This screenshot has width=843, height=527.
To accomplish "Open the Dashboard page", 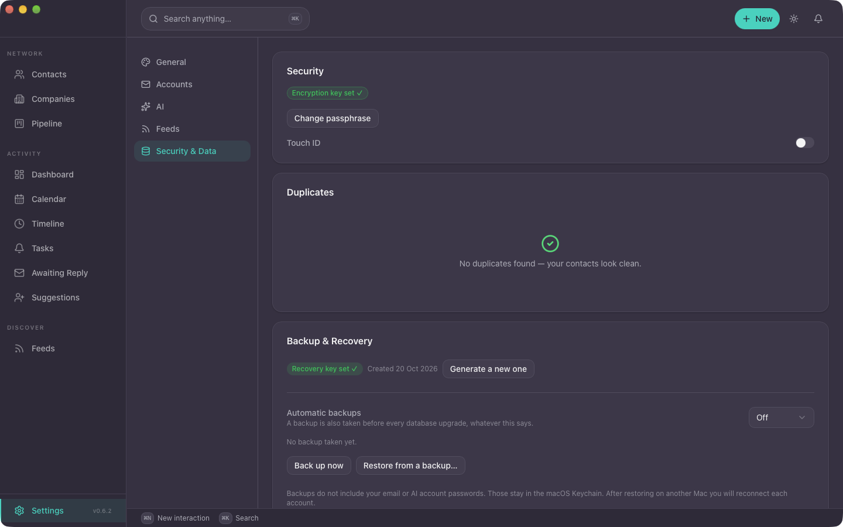I will [x=63, y=174].
